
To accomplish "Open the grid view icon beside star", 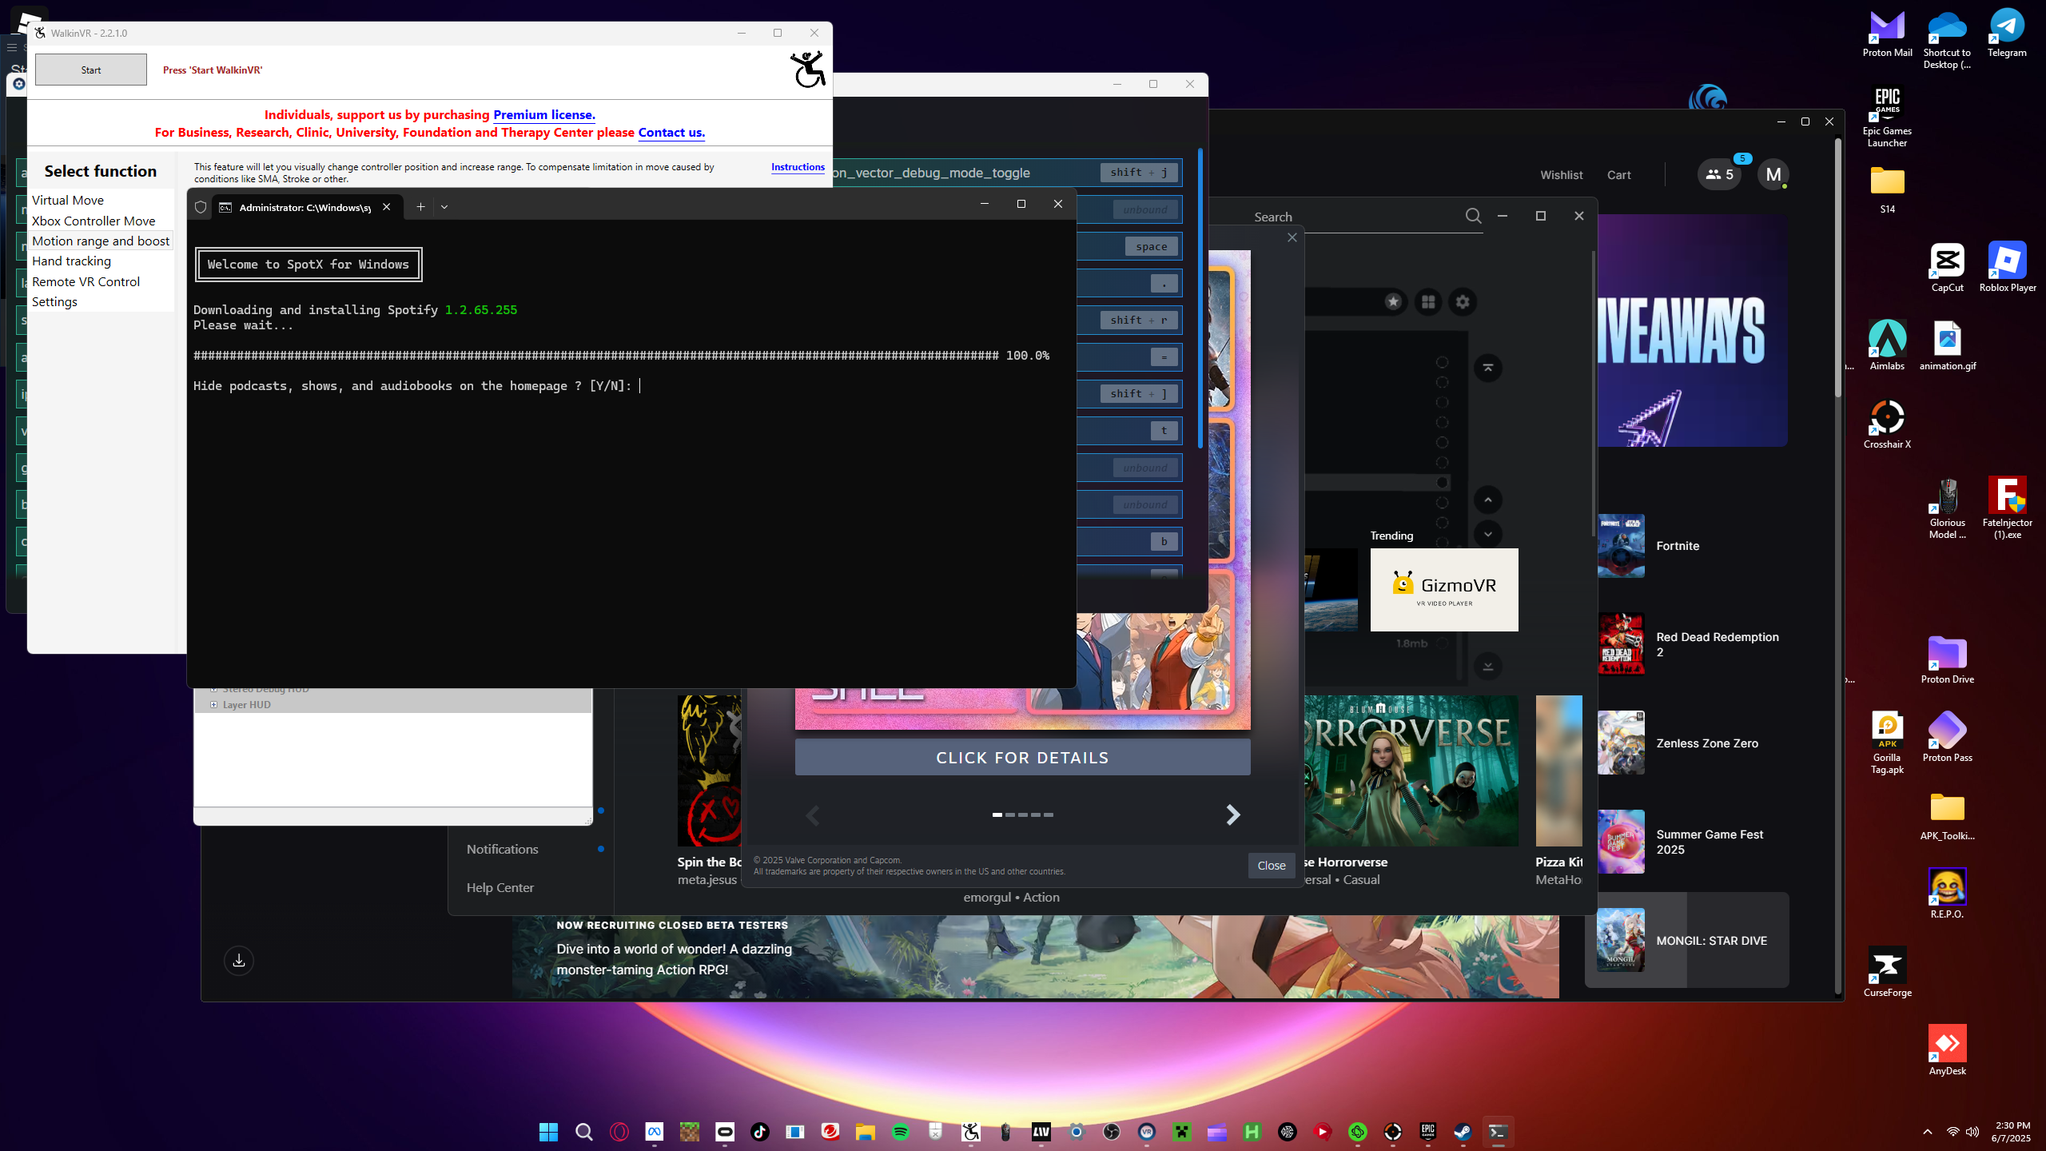I will (x=1428, y=301).
